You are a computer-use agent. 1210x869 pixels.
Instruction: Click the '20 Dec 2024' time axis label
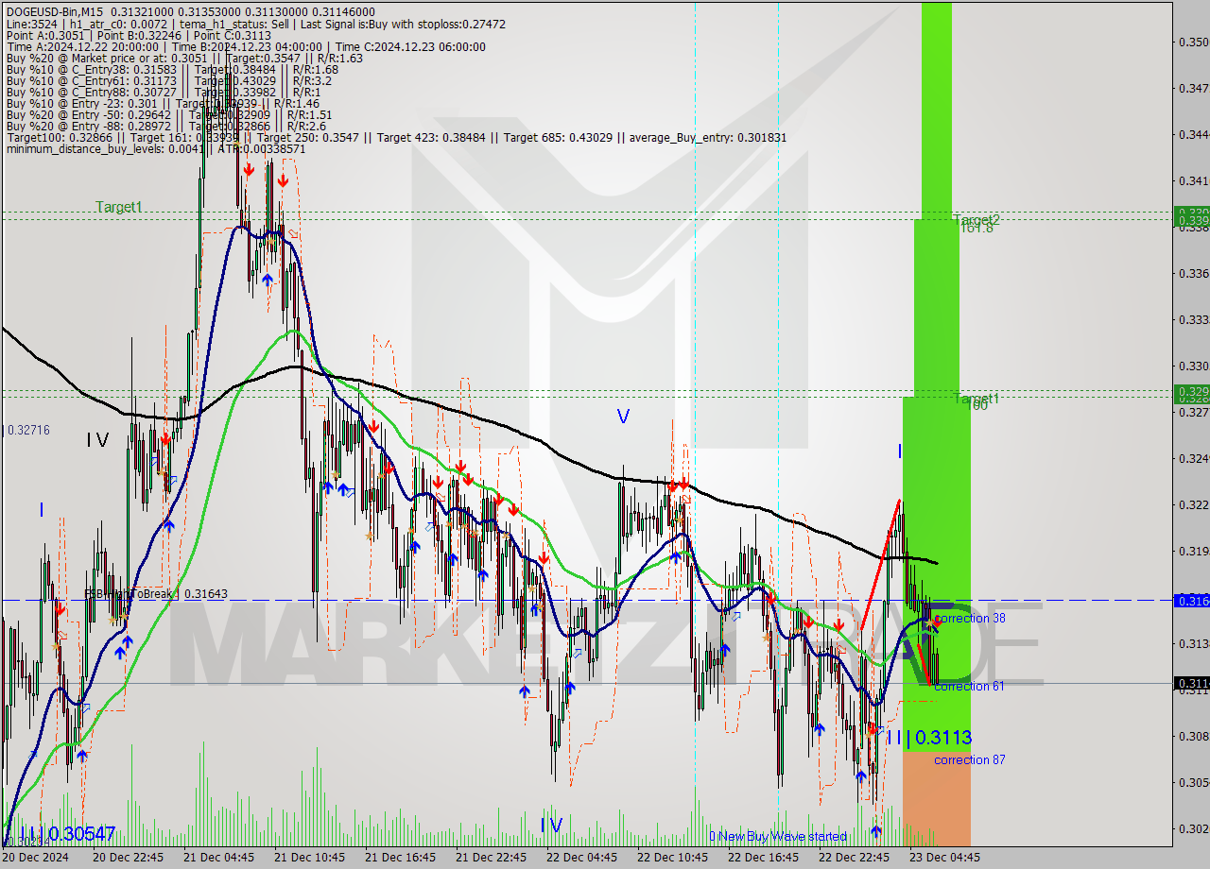35,858
